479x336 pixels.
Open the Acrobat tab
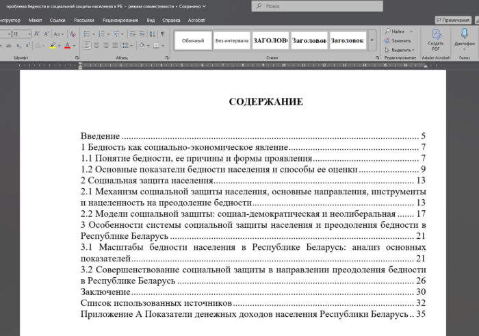point(196,20)
